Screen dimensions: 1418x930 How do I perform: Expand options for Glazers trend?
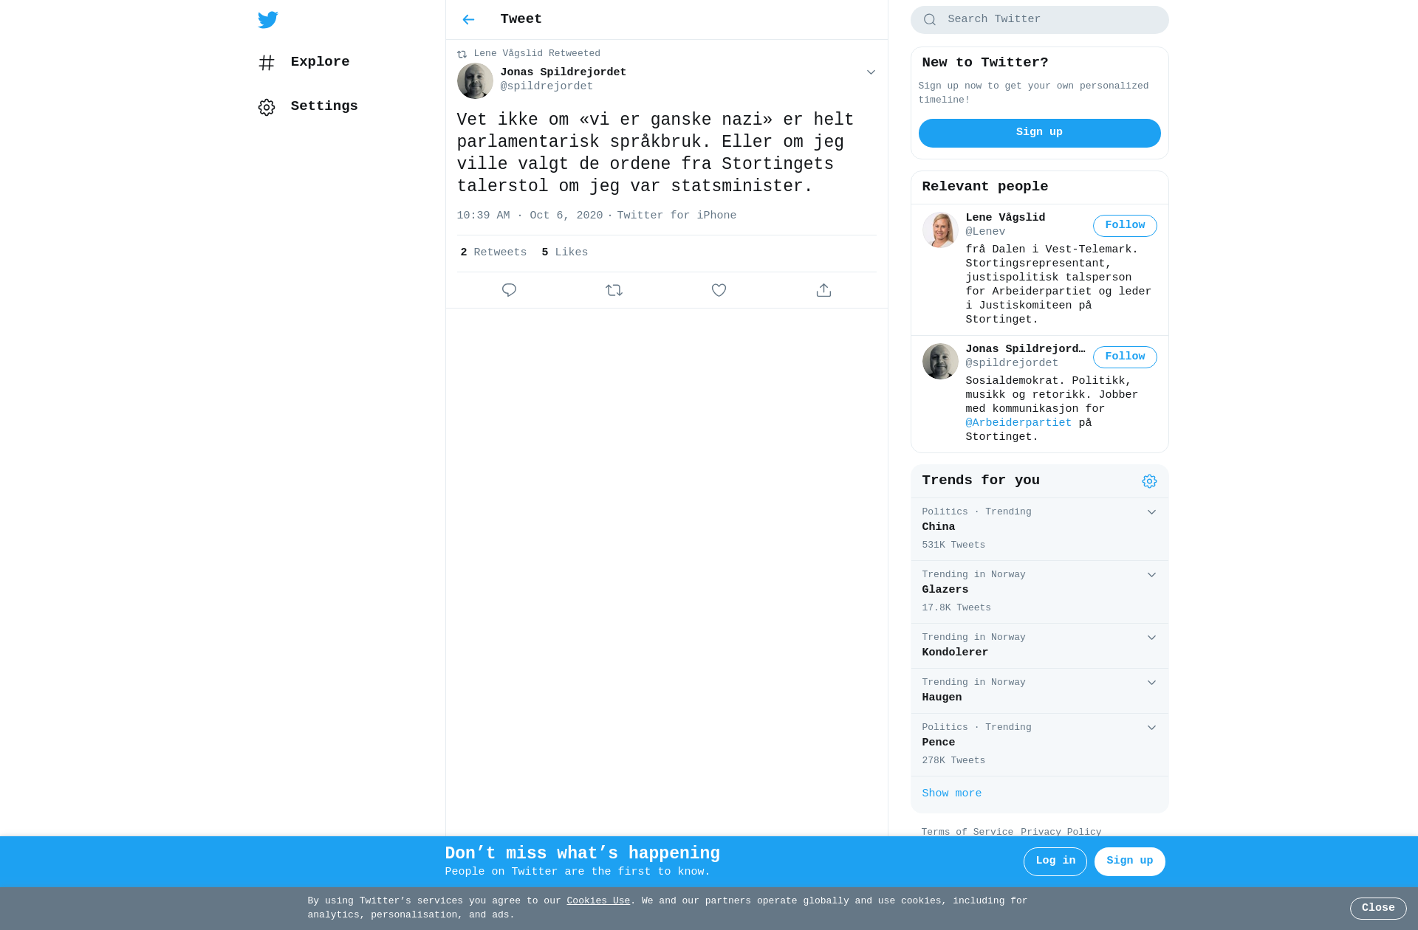1151,575
